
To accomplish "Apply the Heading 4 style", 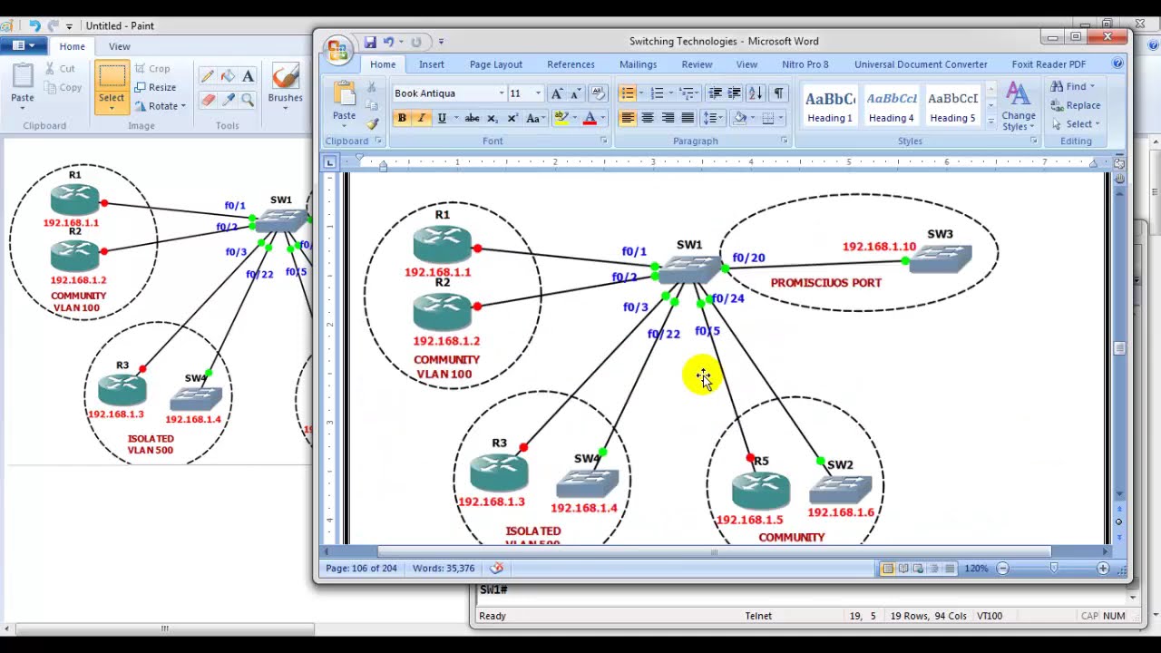I will pyautogui.click(x=892, y=105).
